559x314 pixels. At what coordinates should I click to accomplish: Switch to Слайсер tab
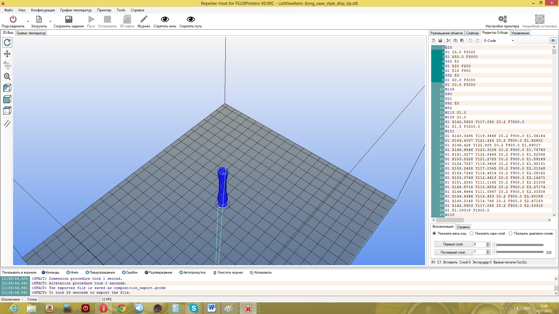tap(472, 33)
